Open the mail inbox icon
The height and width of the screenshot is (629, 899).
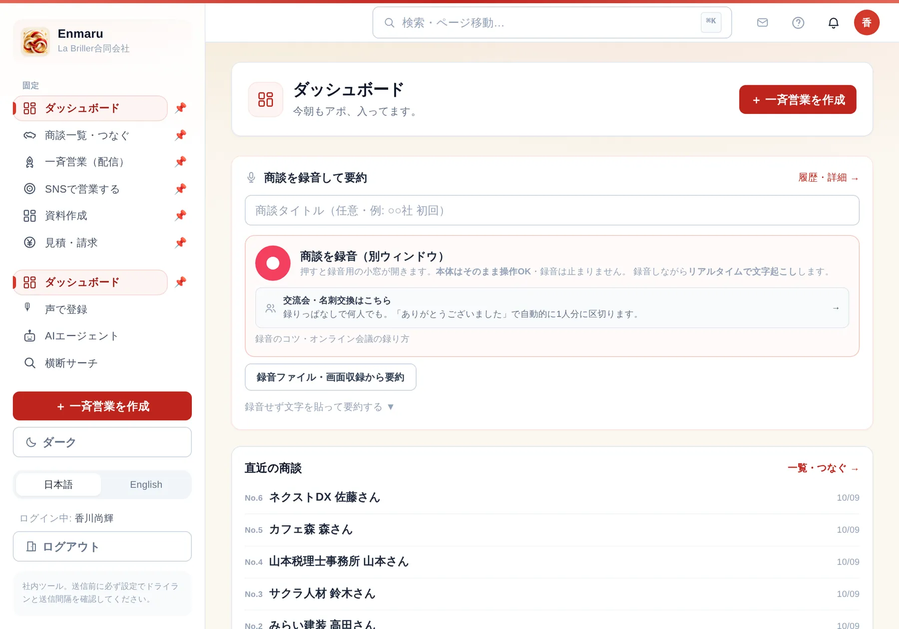click(762, 22)
